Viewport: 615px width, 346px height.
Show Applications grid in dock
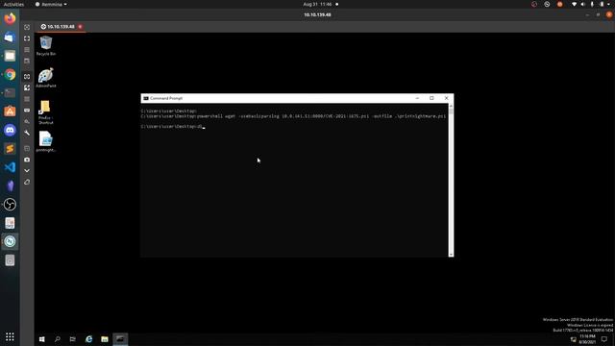pos(10,336)
